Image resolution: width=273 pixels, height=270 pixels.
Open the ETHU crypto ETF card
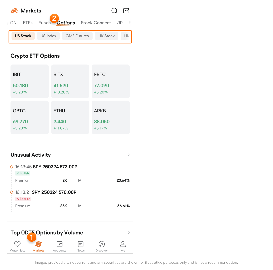tap(70, 117)
